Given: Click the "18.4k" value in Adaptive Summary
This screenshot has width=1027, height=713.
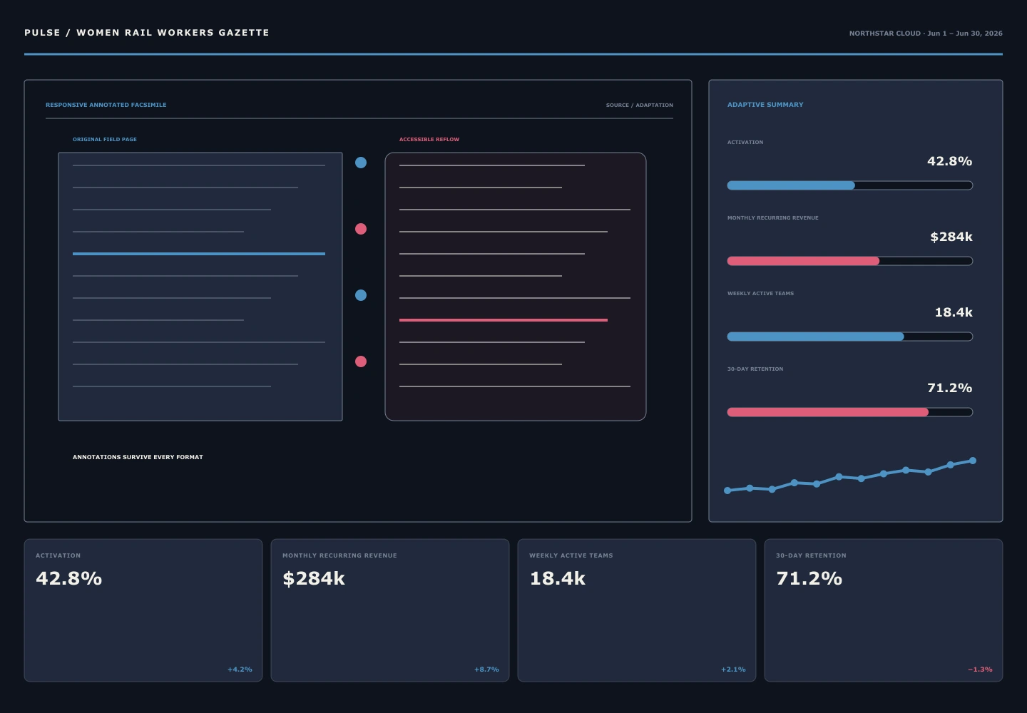Looking at the screenshot, I should (x=954, y=312).
